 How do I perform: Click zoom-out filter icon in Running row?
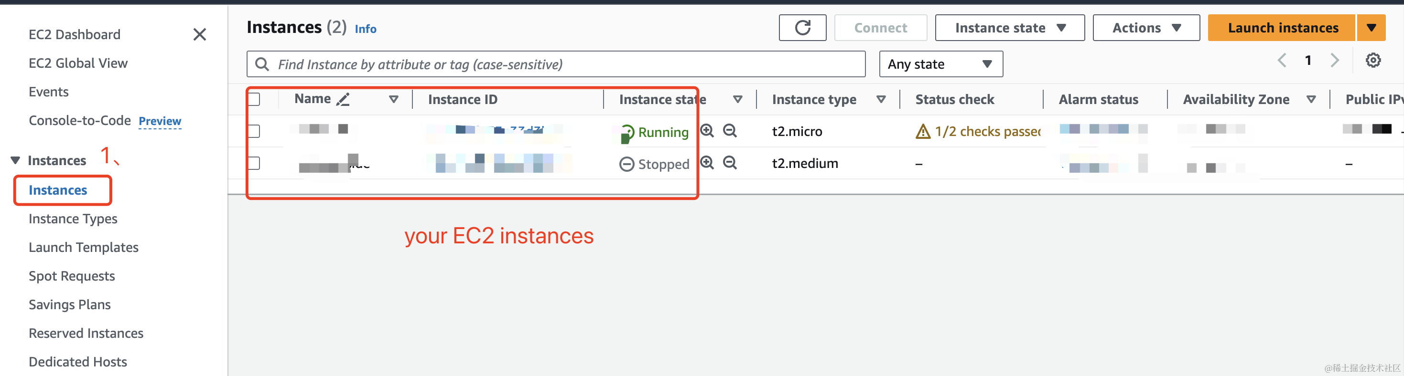pyautogui.click(x=730, y=131)
